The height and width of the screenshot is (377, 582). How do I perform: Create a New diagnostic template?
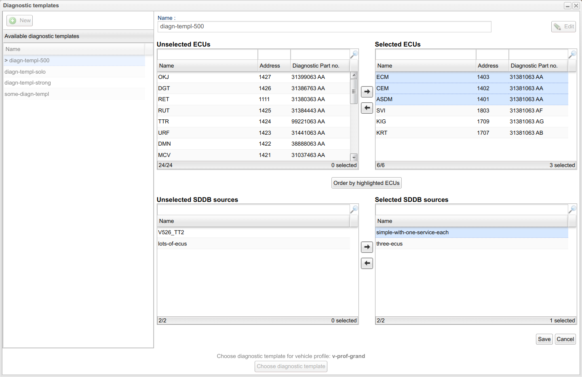pos(20,21)
